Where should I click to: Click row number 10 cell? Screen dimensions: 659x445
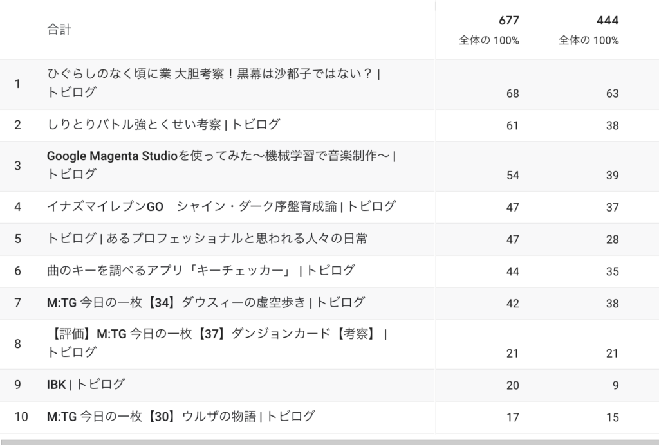pyautogui.click(x=21, y=417)
